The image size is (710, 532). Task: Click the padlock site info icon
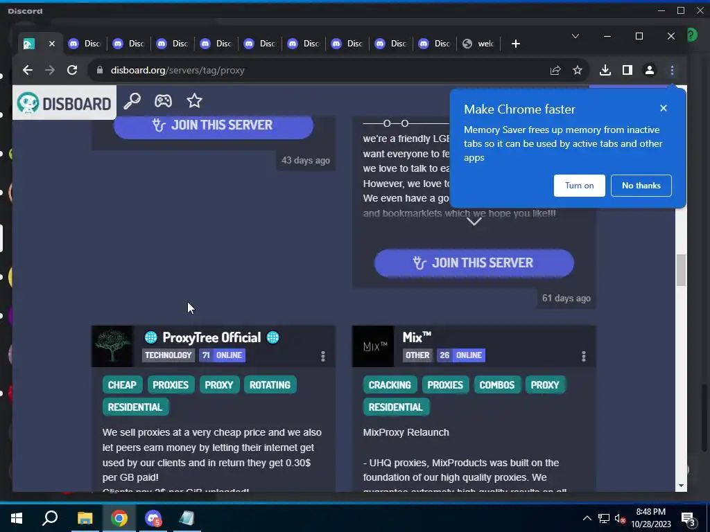click(x=100, y=70)
